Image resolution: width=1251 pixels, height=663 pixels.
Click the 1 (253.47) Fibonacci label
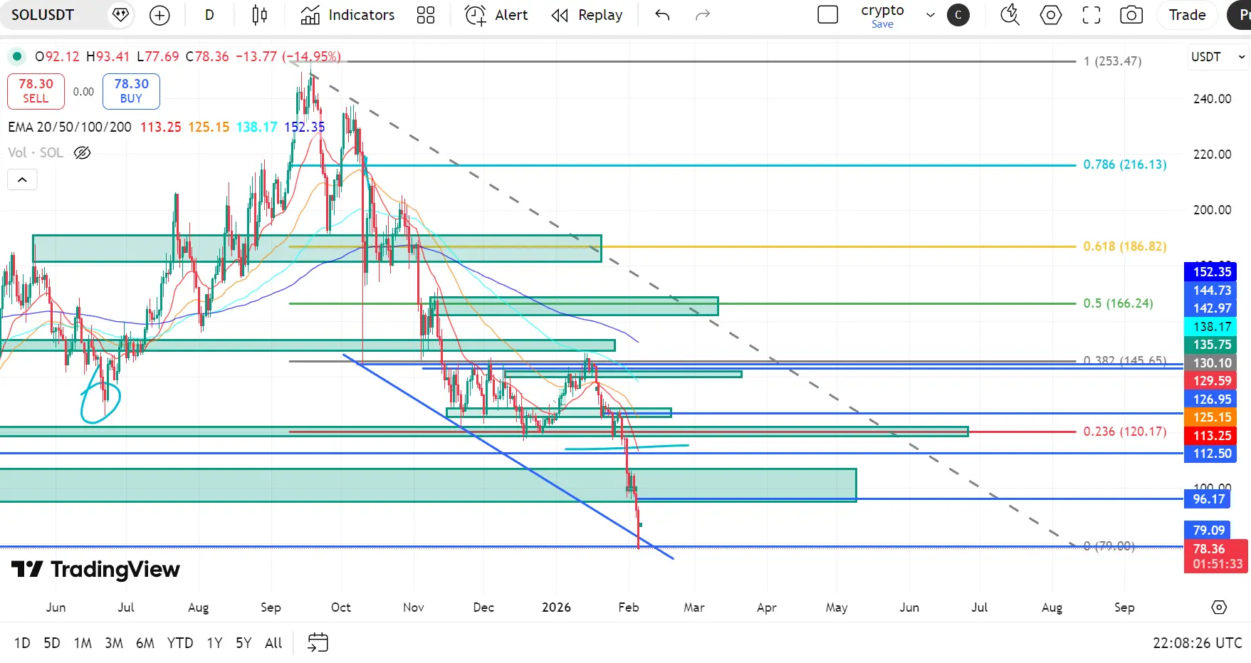[x=1113, y=61]
